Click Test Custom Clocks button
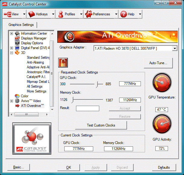 101,125
